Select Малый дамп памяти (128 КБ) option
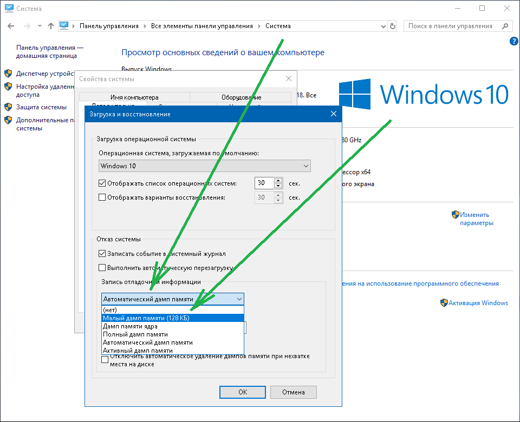 (x=146, y=318)
